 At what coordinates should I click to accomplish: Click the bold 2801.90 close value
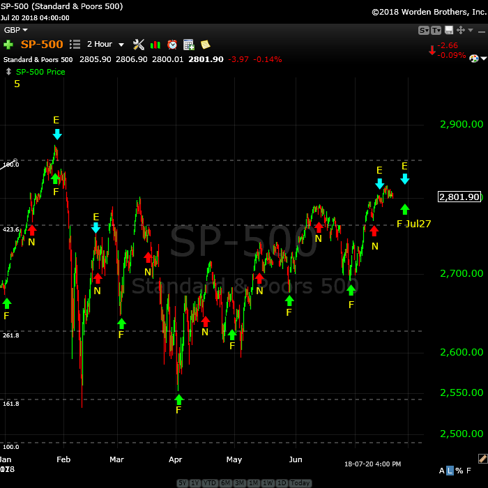(206, 59)
